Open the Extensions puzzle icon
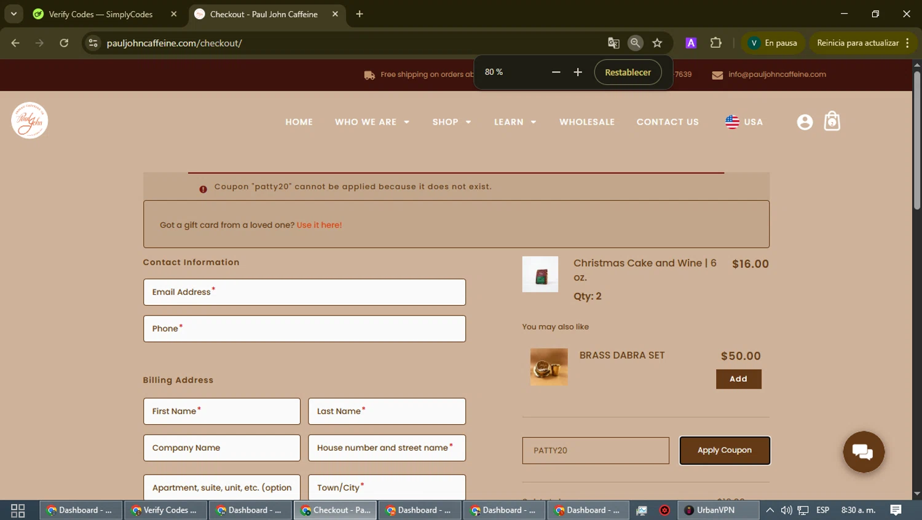 pos(715,43)
